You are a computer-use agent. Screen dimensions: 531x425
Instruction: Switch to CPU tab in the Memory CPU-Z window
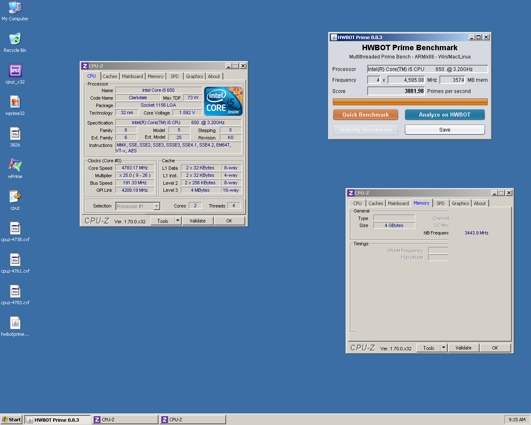[357, 203]
